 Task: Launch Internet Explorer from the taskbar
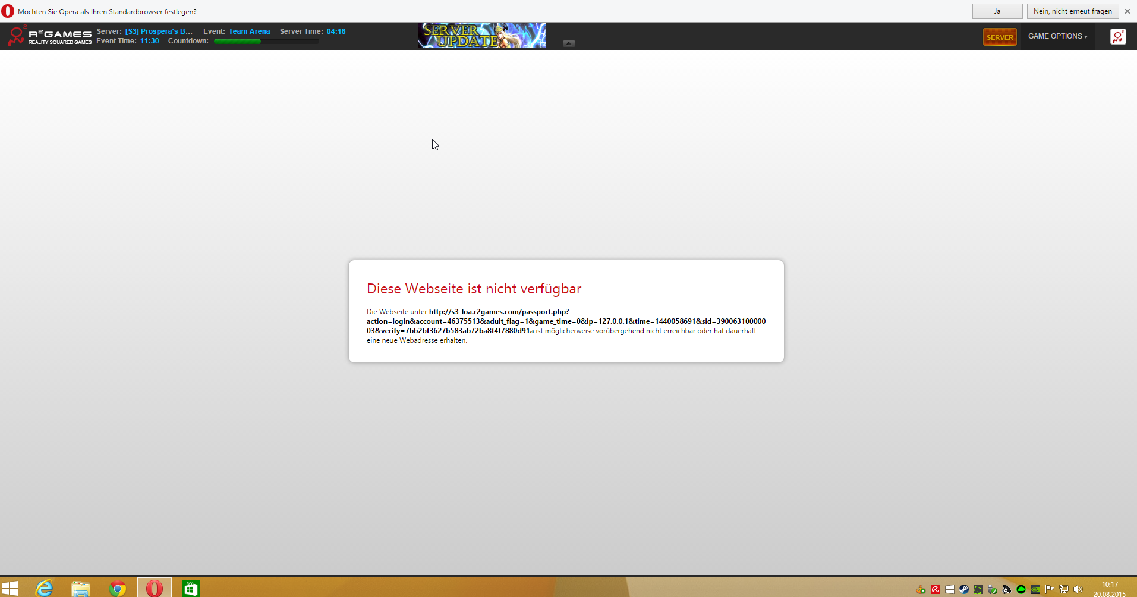pos(45,588)
